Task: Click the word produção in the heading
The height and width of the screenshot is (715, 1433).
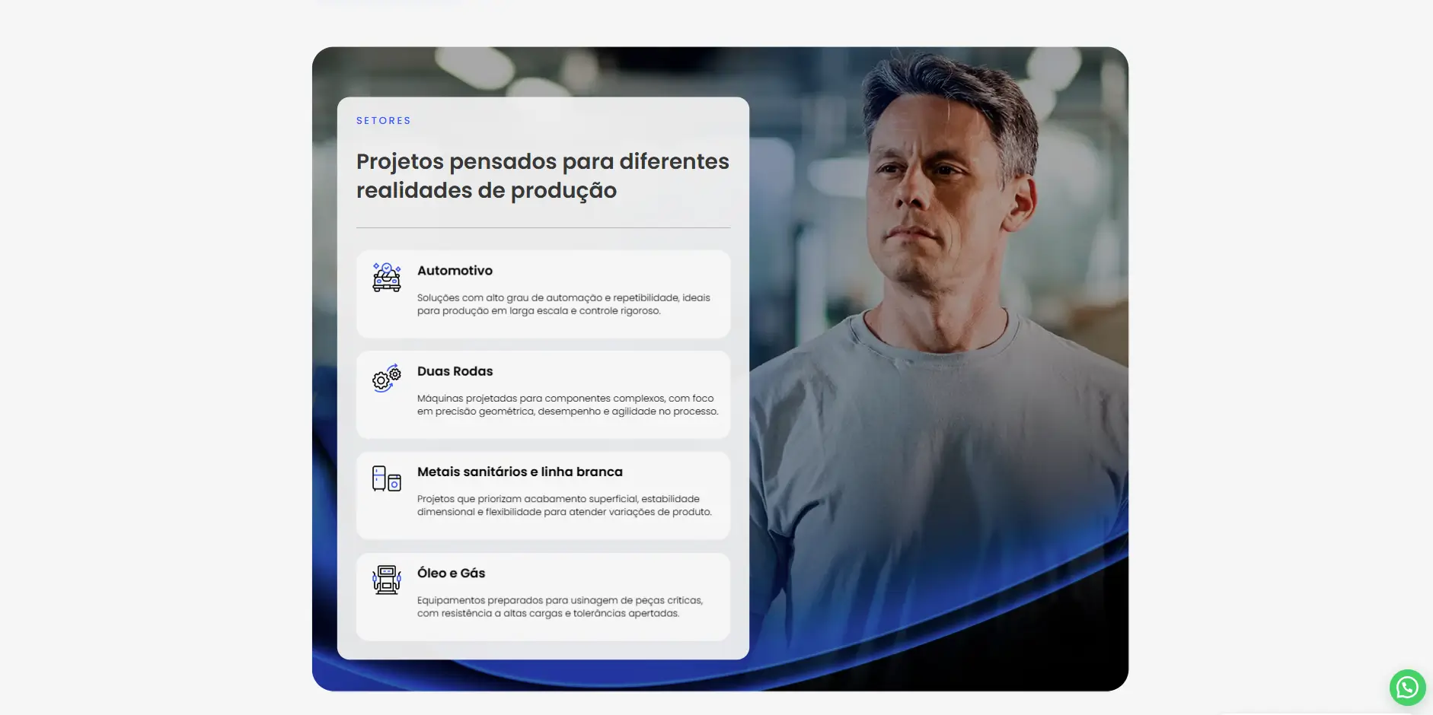Action: coord(563,191)
